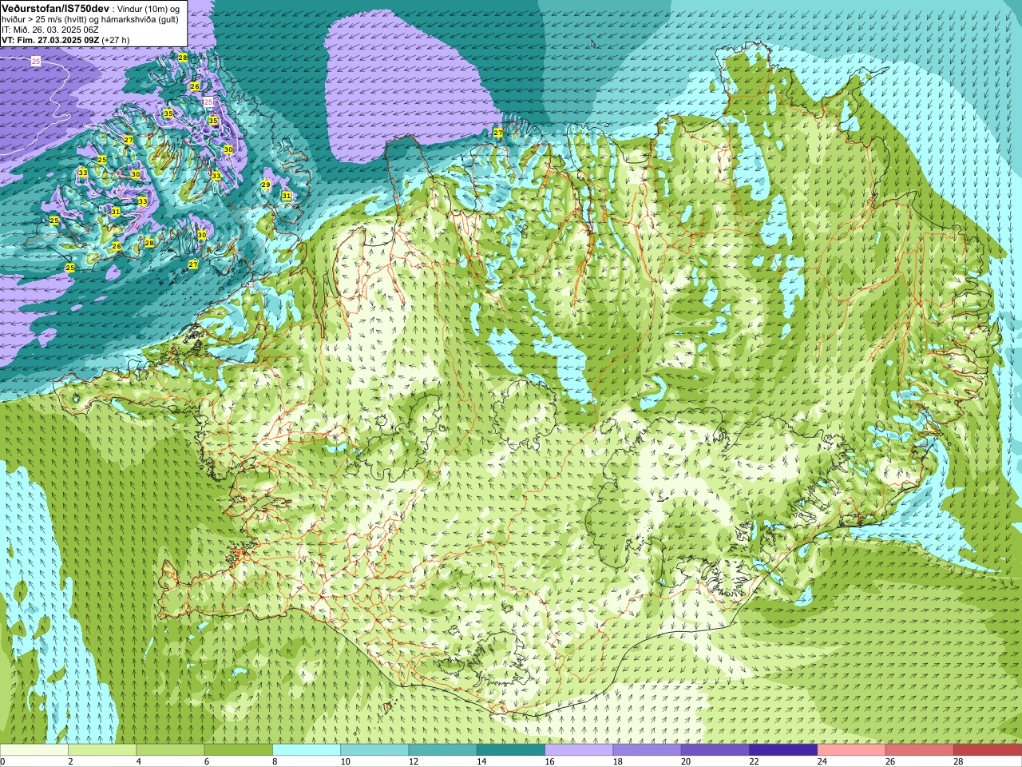This screenshot has width=1022, height=767.
Task: Select the 6–8 m/s darker green legend swatch
Action: click(239, 750)
